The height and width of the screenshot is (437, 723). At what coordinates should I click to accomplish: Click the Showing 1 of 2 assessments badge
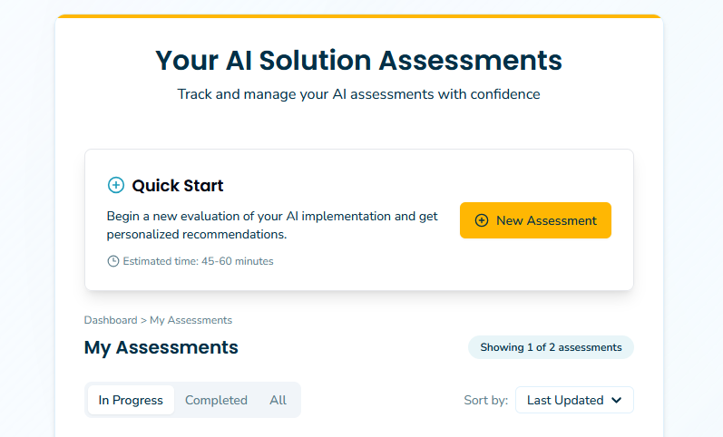pos(551,347)
